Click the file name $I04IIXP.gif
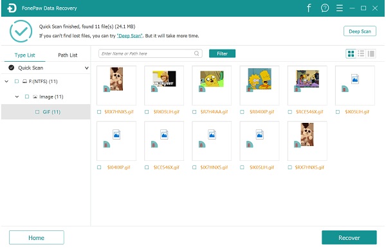This screenshot has width=386, height=249. (118, 167)
